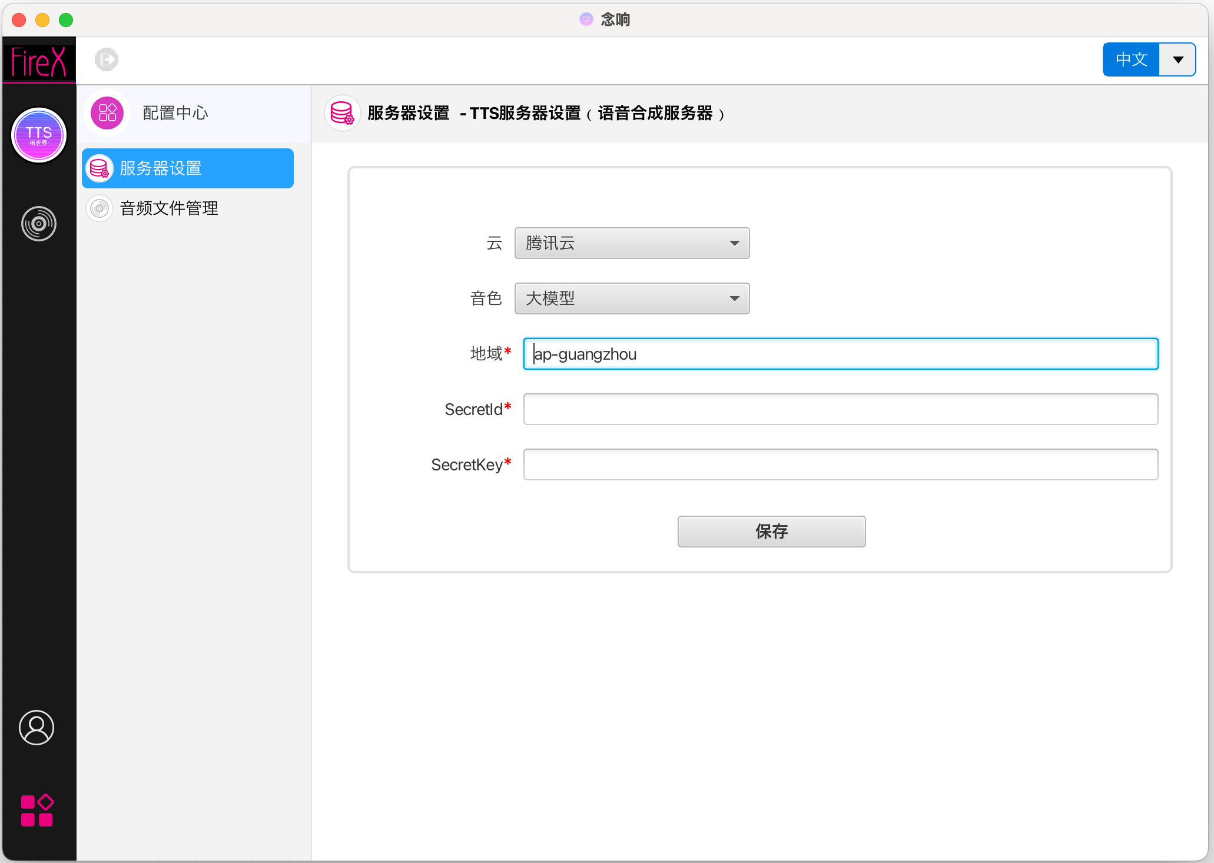Click the database icon inside the blue menu entry
Screen dimensions: 1214x863
pyautogui.click(x=99, y=168)
